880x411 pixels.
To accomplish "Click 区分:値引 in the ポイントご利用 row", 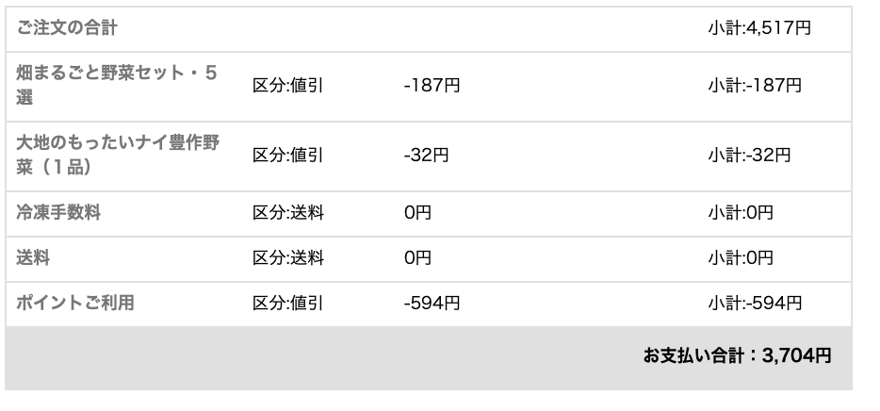I will pos(287,303).
